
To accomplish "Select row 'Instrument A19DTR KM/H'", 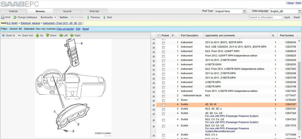I will coord(227,65).
